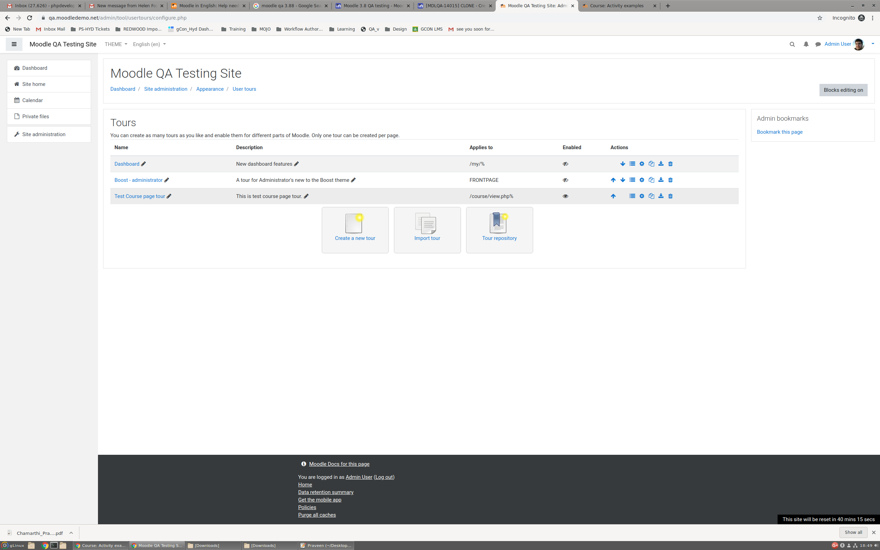The image size is (880, 550).
Task: Delete the Dashboard tour
Action: click(670, 164)
